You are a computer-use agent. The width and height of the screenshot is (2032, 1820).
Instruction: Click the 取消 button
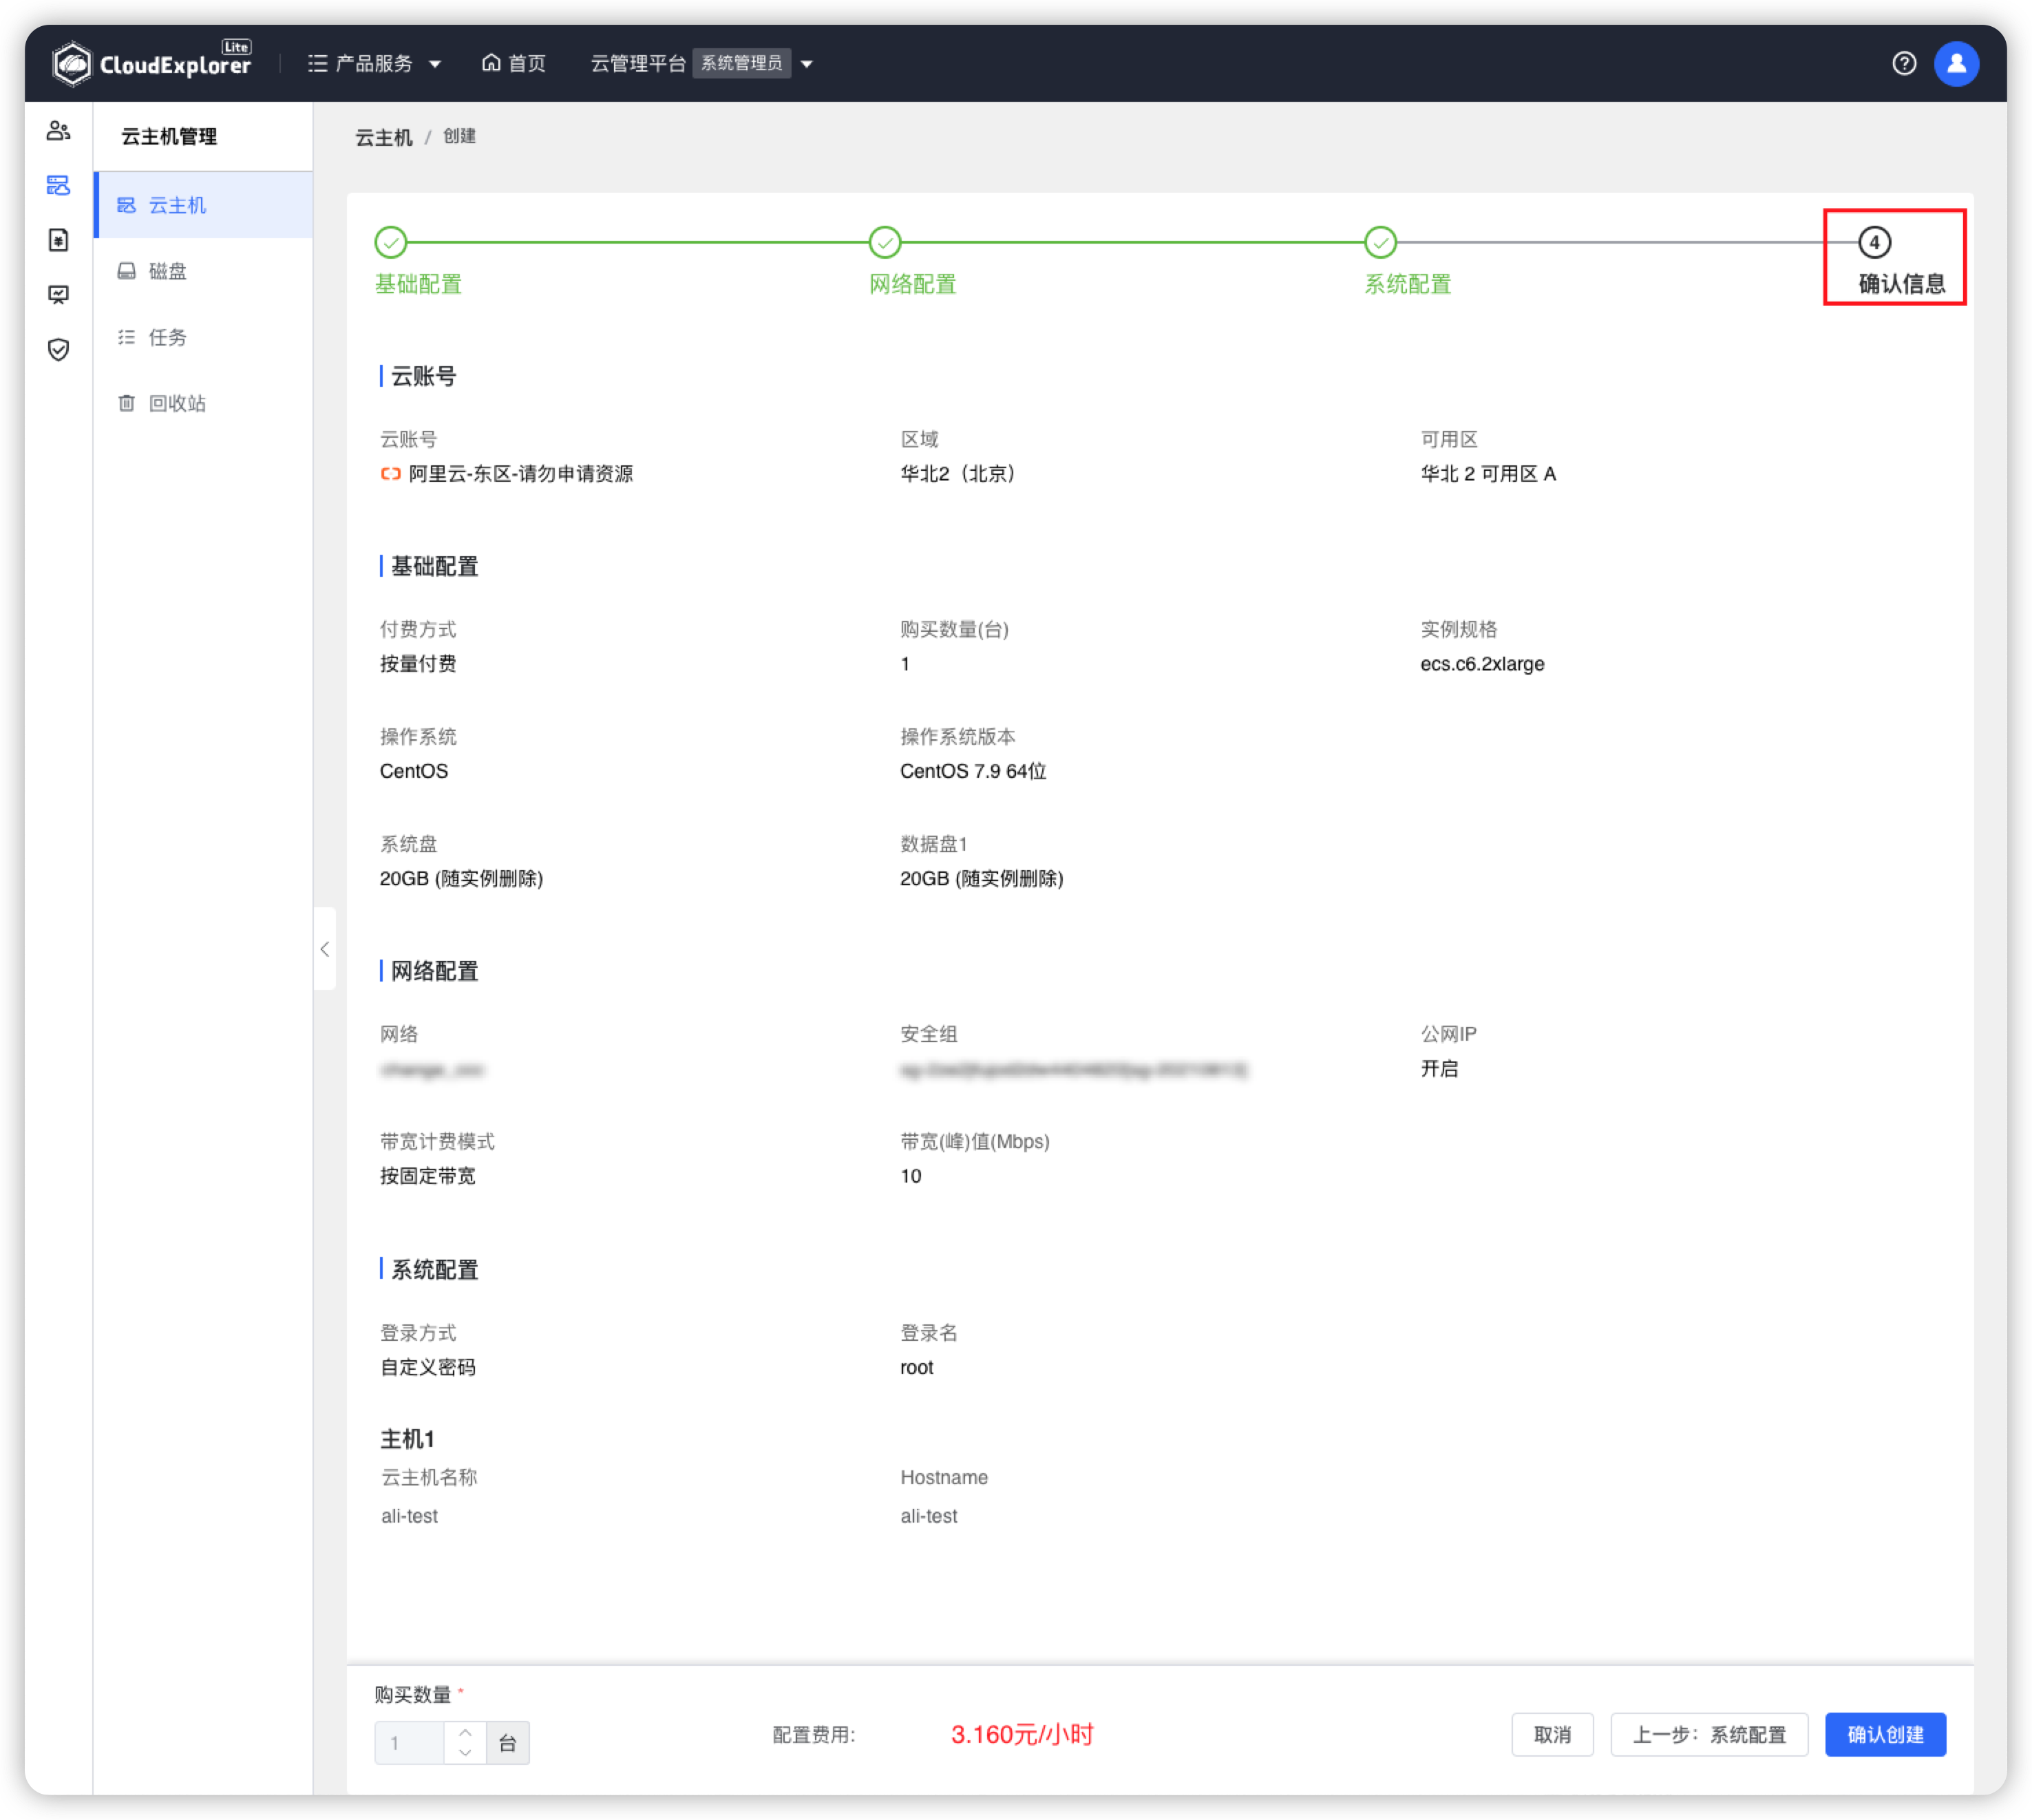pyautogui.click(x=1552, y=1735)
